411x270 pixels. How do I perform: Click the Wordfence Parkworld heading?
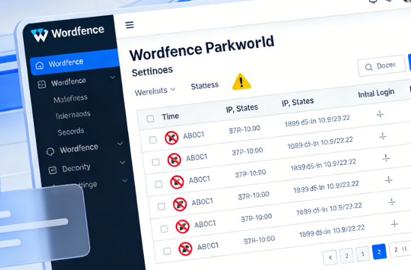point(202,48)
